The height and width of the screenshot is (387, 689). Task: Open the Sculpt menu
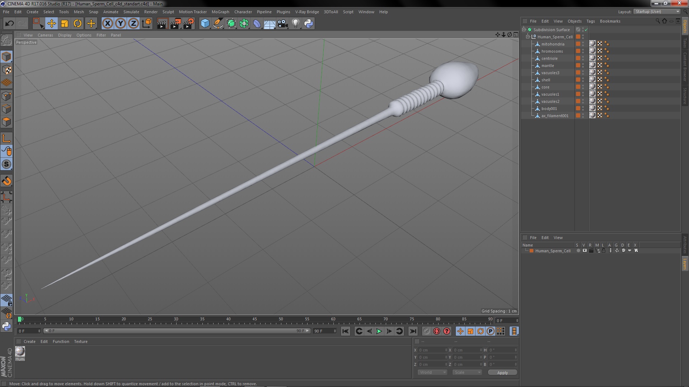[x=168, y=12]
